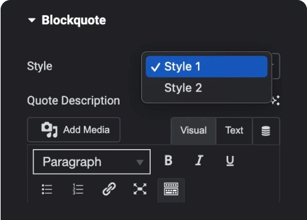Collapse the Blockquote section
307x220 pixels.
tap(32, 20)
